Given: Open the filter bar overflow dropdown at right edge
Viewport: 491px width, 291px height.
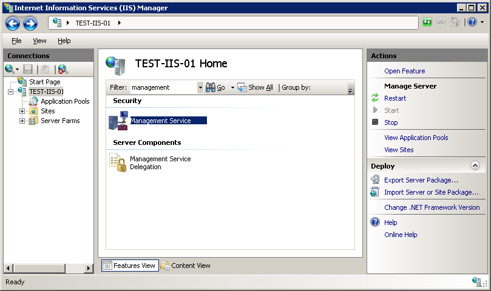Looking at the screenshot, I should 351,90.
